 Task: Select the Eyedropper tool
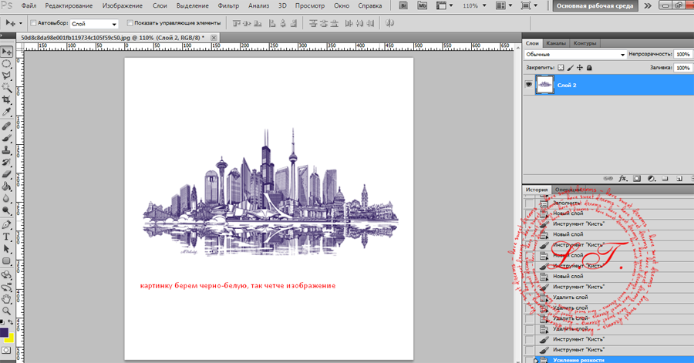[6, 112]
